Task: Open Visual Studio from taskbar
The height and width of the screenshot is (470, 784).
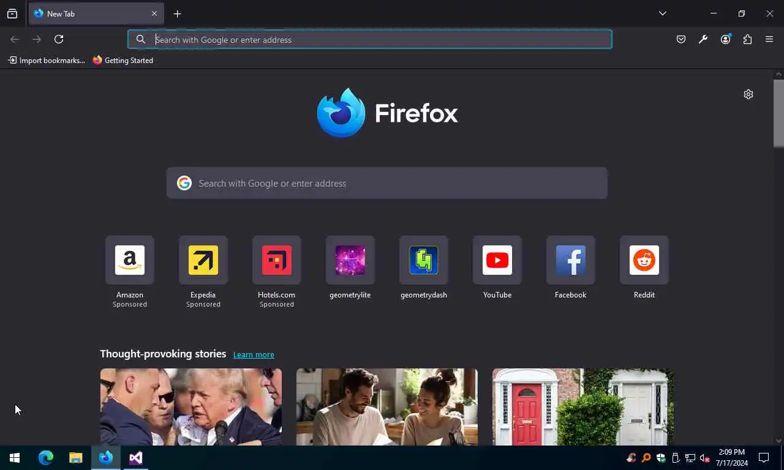Action: coord(136,458)
